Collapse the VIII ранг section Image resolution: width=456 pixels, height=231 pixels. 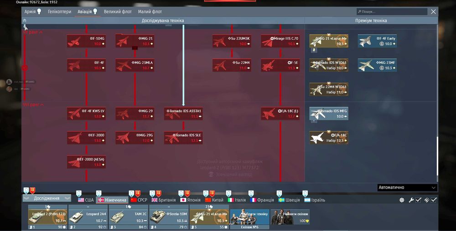(x=33, y=105)
